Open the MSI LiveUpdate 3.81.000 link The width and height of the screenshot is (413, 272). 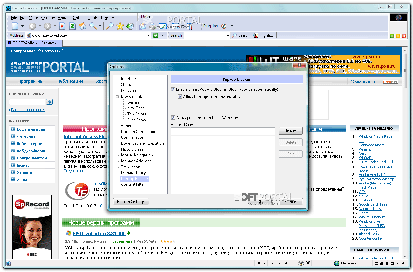pyautogui.click(x=99, y=233)
